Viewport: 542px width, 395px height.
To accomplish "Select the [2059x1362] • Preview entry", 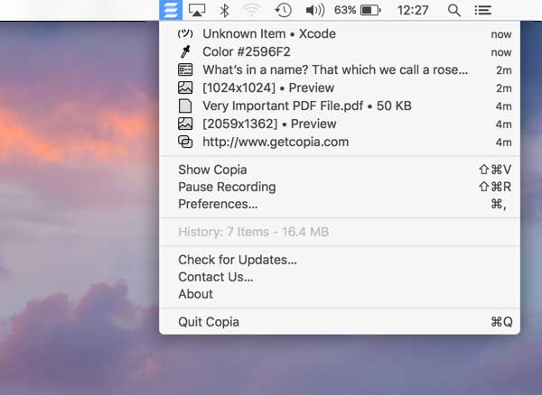I will [x=340, y=124].
